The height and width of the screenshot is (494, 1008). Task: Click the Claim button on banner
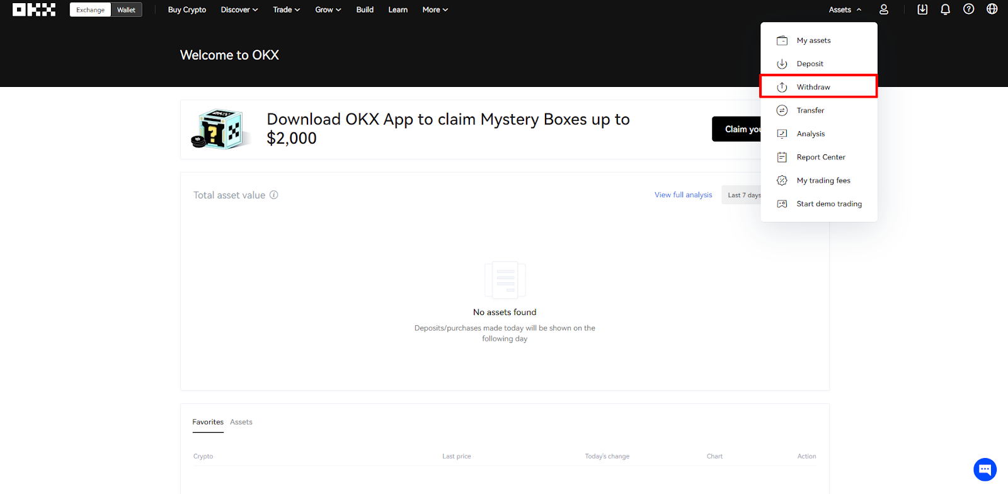[x=736, y=129]
